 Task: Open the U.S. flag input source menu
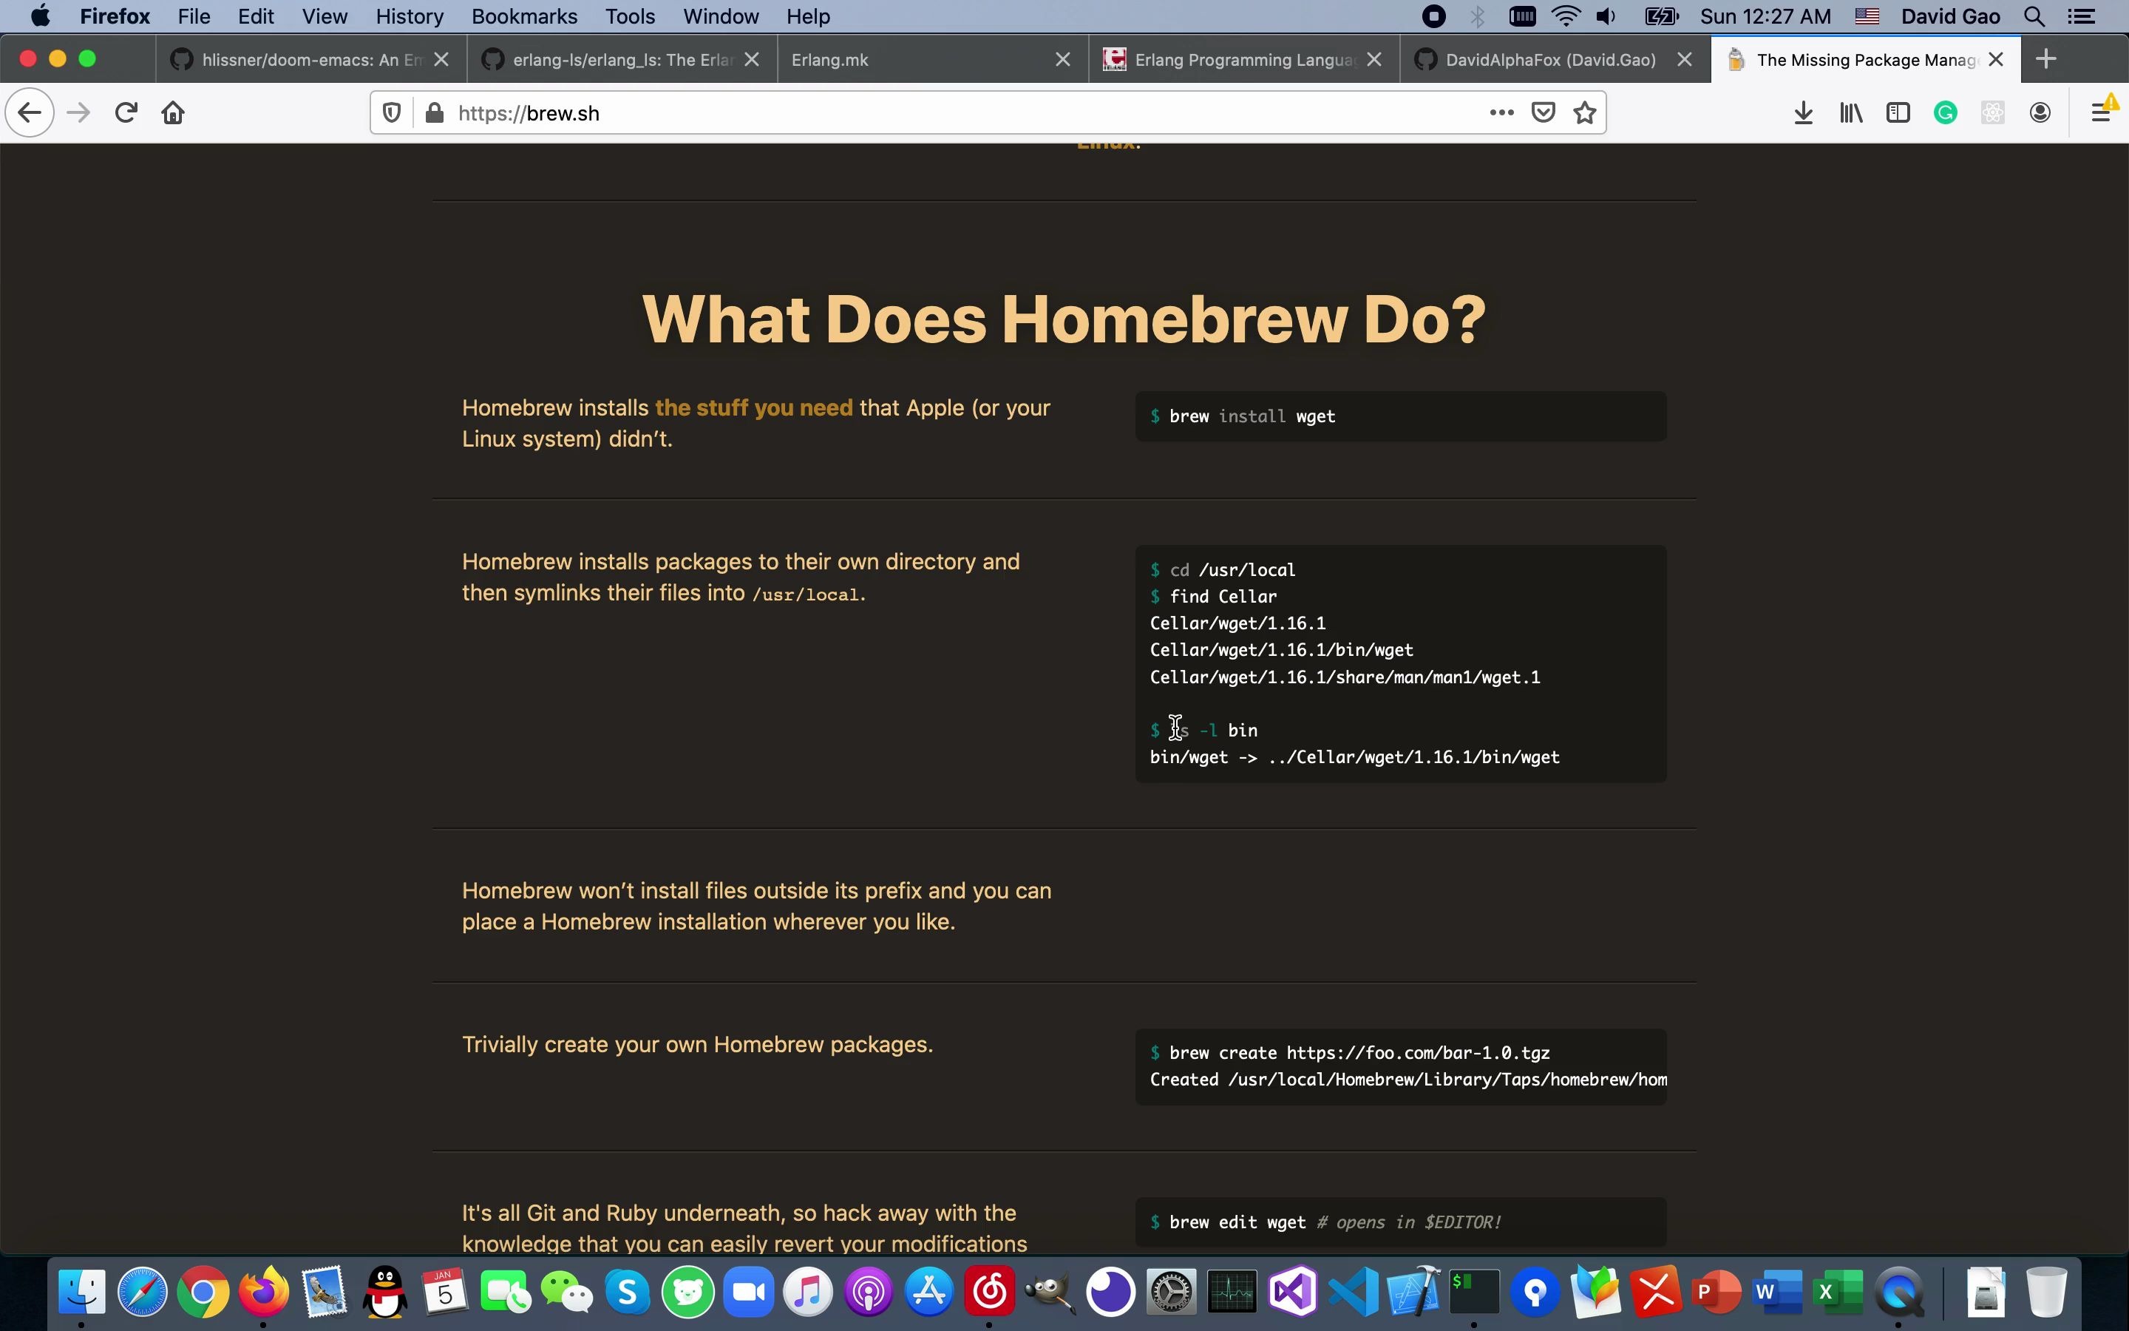(x=1867, y=17)
